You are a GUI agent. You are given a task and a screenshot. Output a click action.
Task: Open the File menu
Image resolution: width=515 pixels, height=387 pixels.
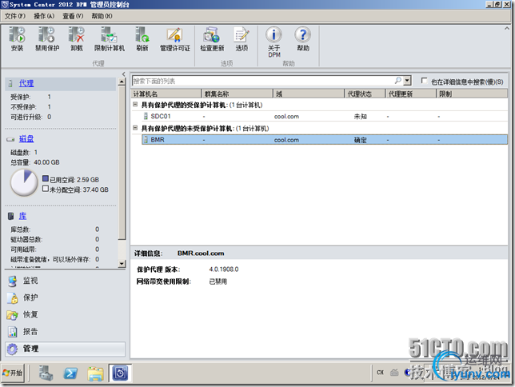tap(15, 16)
